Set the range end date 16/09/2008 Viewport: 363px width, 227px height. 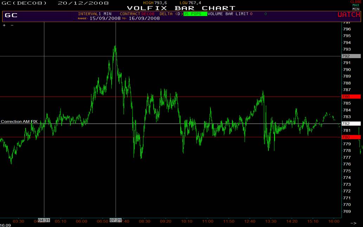(144, 19)
